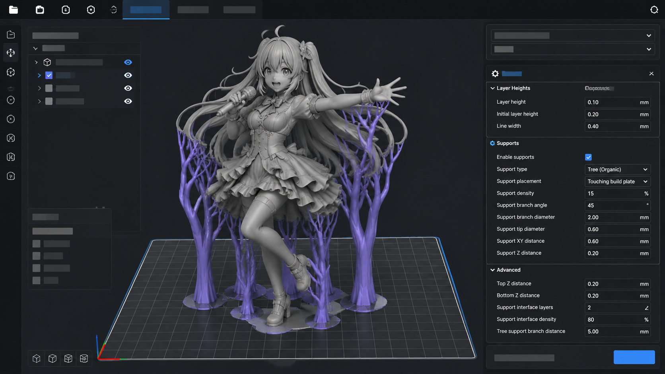Click the active blue-highlighted top tab
Viewport: 665px width, 374px height.
tap(146, 10)
